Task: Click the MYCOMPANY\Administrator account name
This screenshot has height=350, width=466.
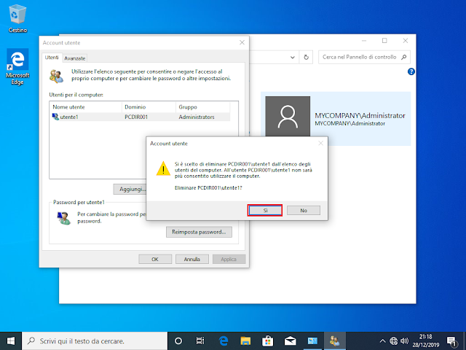Action: [360, 116]
